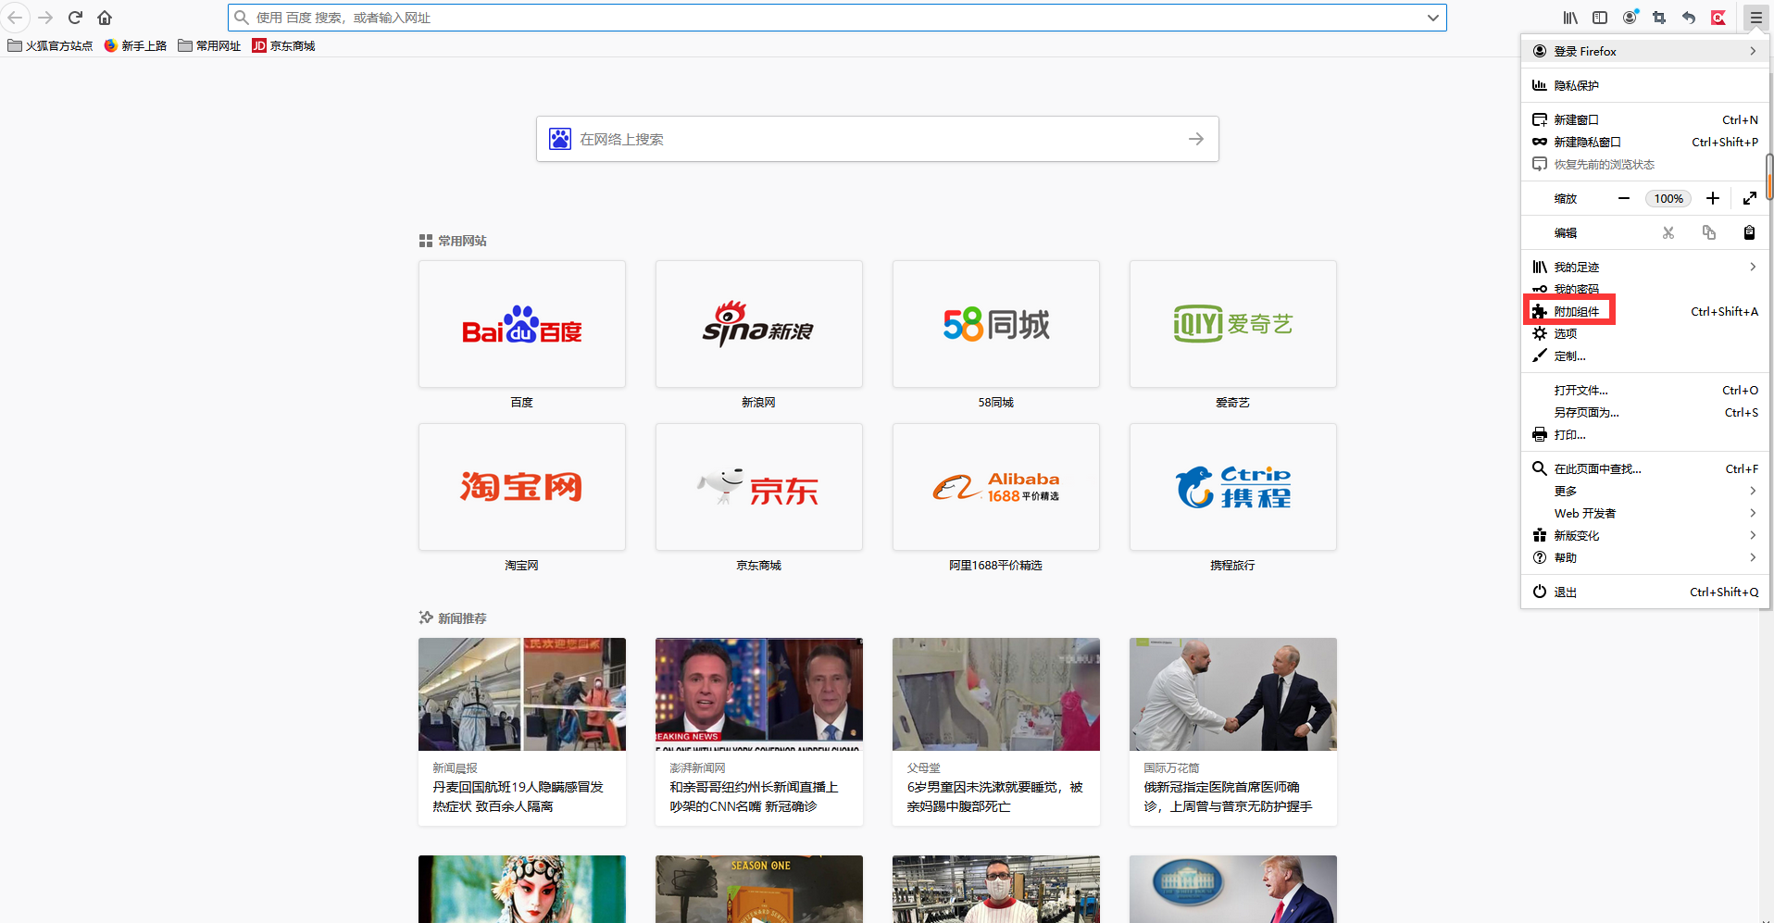1774x923 pixels.
Task: Click the screenshot crop tool icon
Action: (x=1659, y=18)
